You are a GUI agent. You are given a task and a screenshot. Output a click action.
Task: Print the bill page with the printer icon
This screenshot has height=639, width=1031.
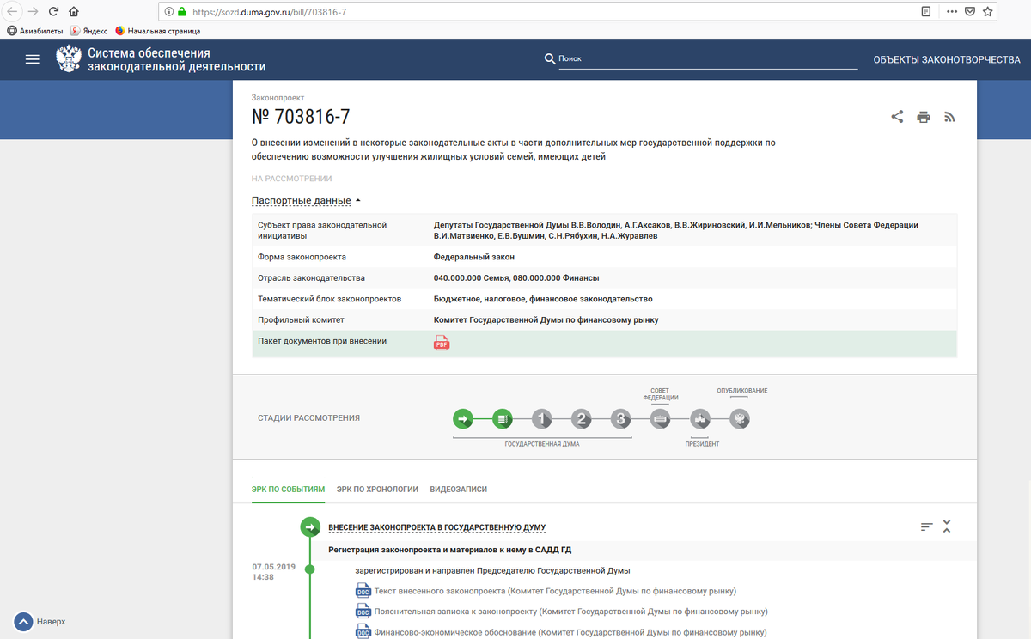click(924, 117)
